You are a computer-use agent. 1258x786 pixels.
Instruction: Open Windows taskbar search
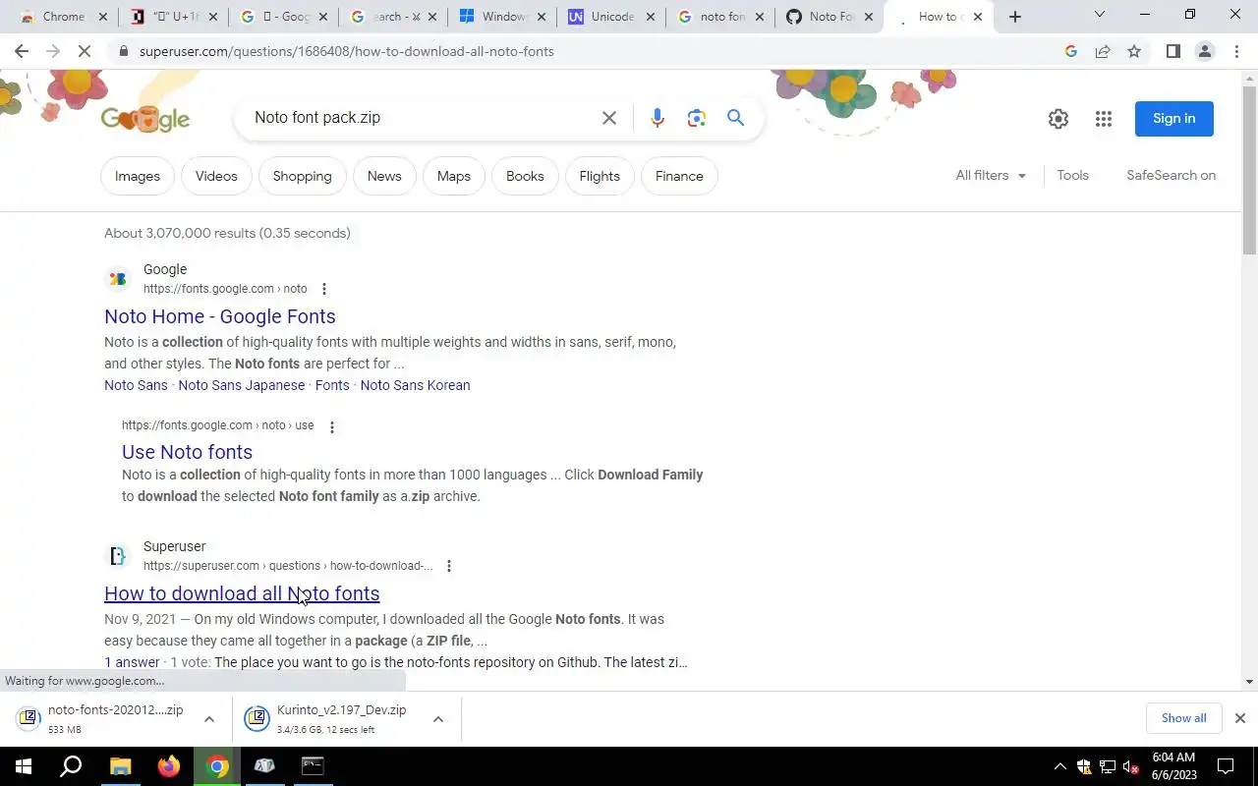pyautogui.click(x=71, y=766)
